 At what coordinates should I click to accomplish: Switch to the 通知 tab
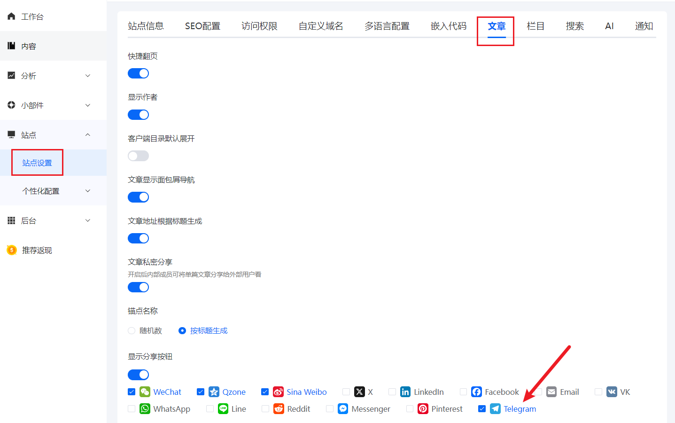[x=644, y=26]
